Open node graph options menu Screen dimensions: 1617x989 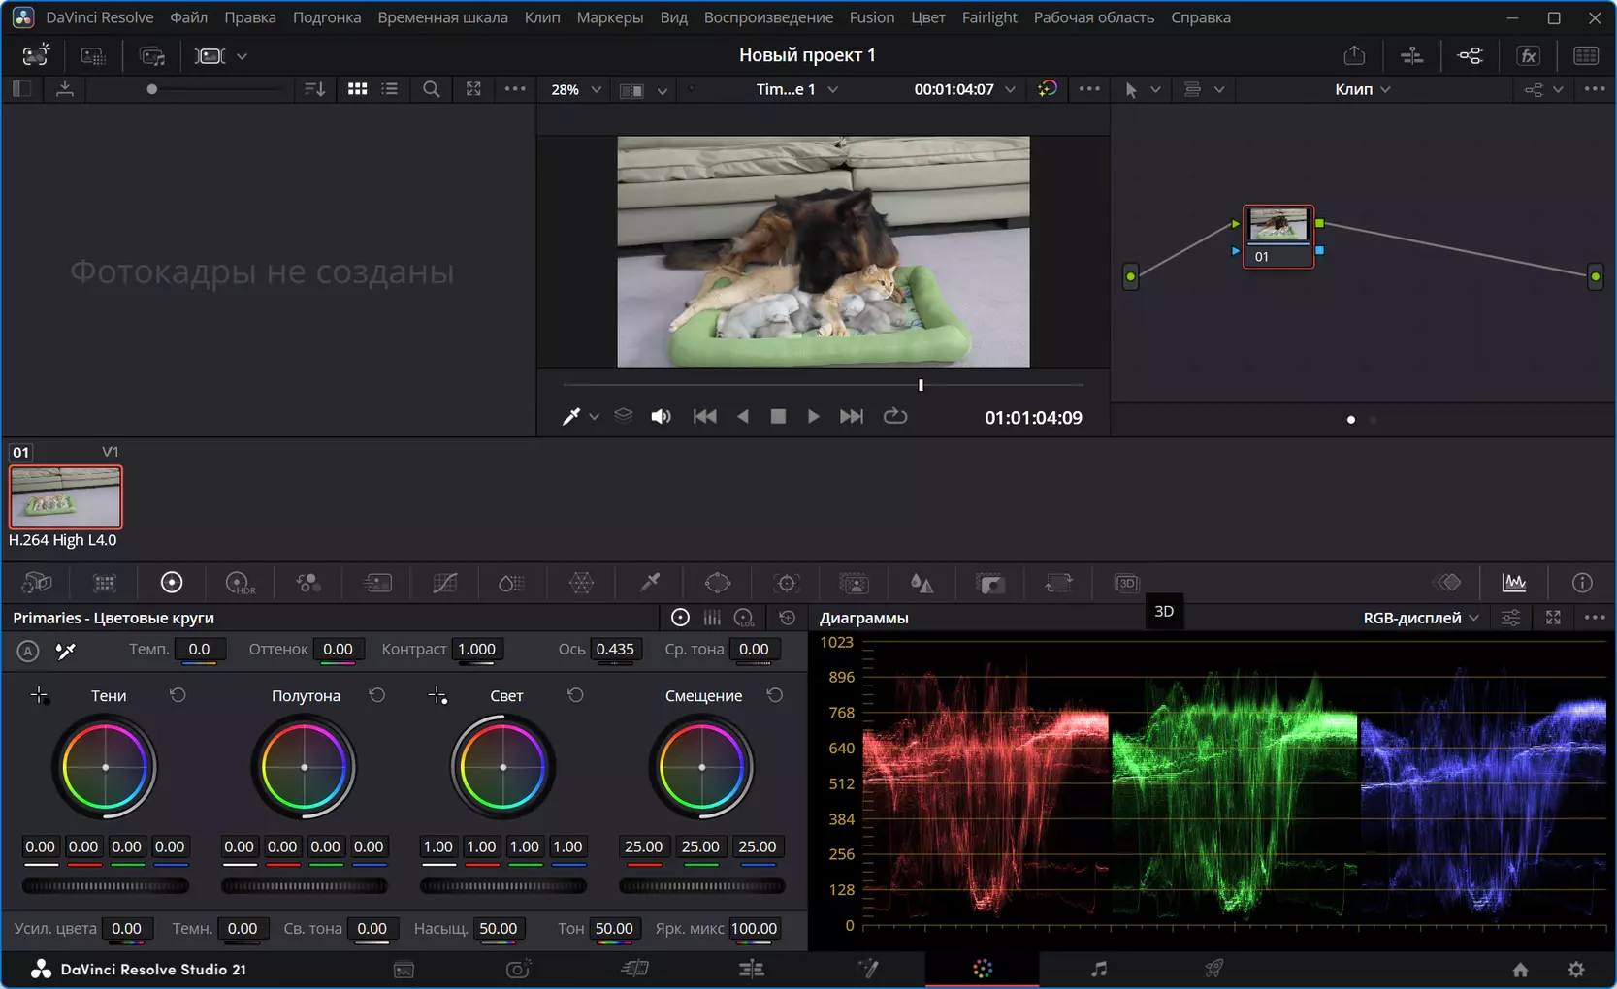pos(1595,89)
